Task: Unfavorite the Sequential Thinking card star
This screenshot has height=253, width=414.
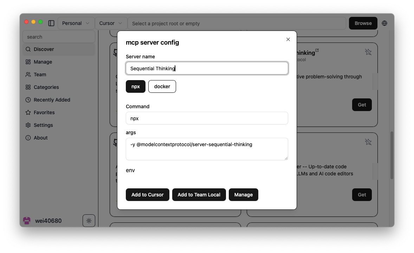Action: (x=368, y=52)
